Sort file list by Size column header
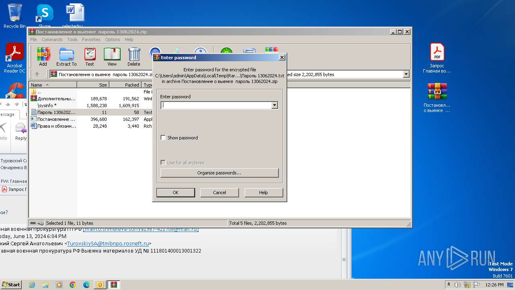The width and height of the screenshot is (515, 290). [93, 85]
